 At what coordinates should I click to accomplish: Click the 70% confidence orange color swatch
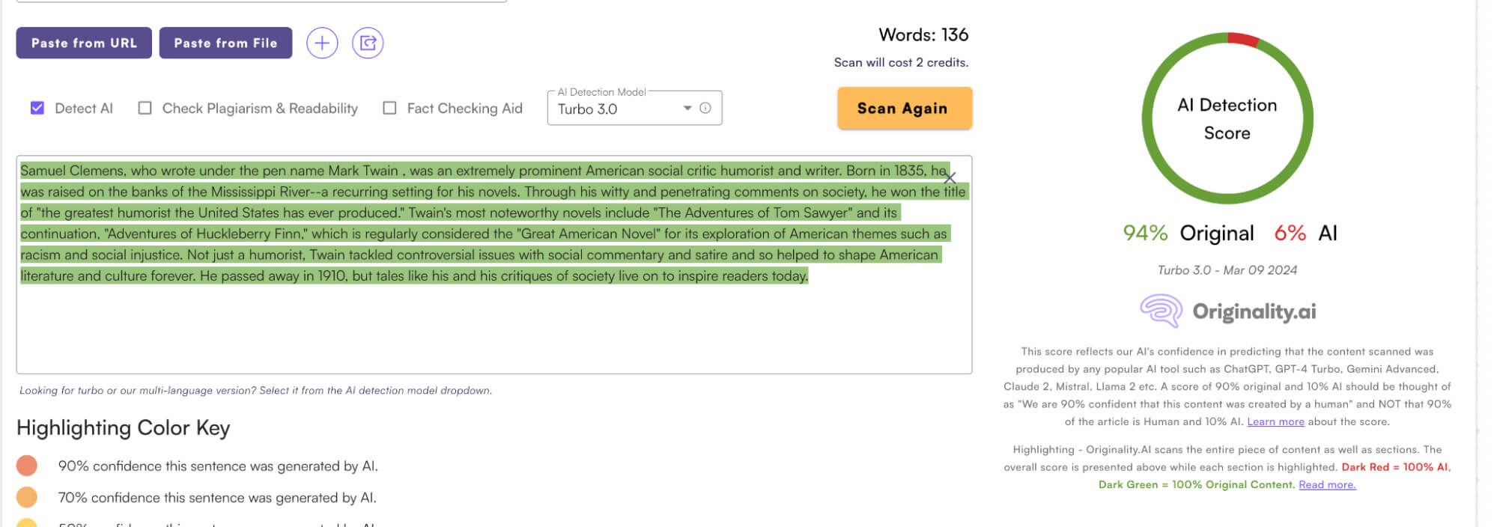27,497
